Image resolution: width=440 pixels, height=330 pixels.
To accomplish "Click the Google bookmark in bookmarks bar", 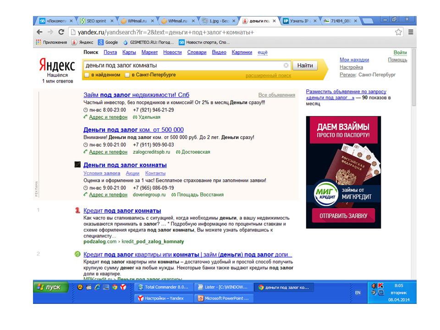I will (108, 42).
